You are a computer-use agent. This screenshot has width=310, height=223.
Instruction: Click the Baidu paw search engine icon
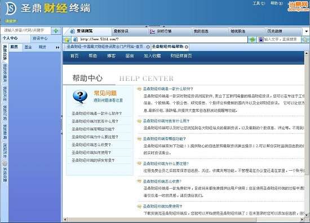click(x=261, y=39)
